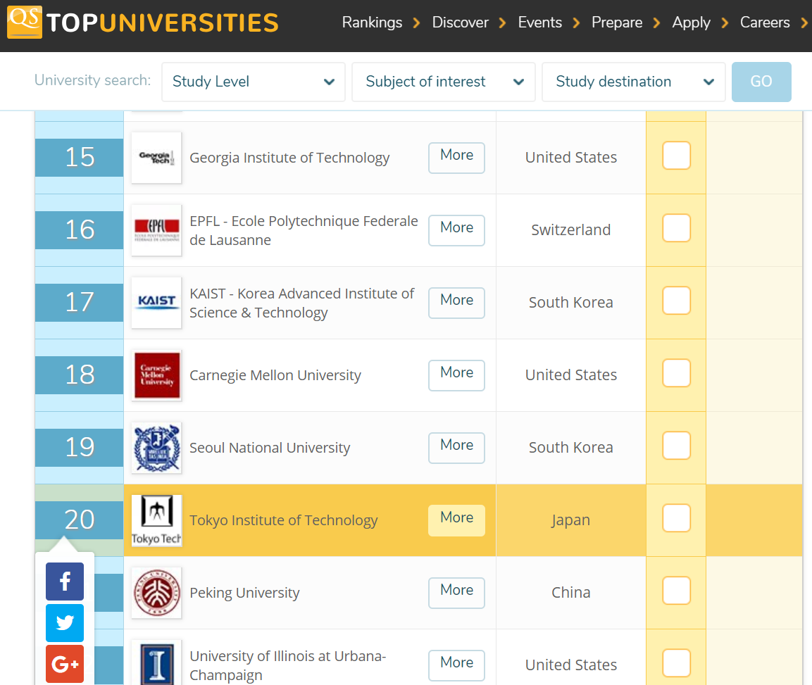
Task: Tick the compare checkbox for Georgia Tech
Action: click(676, 156)
